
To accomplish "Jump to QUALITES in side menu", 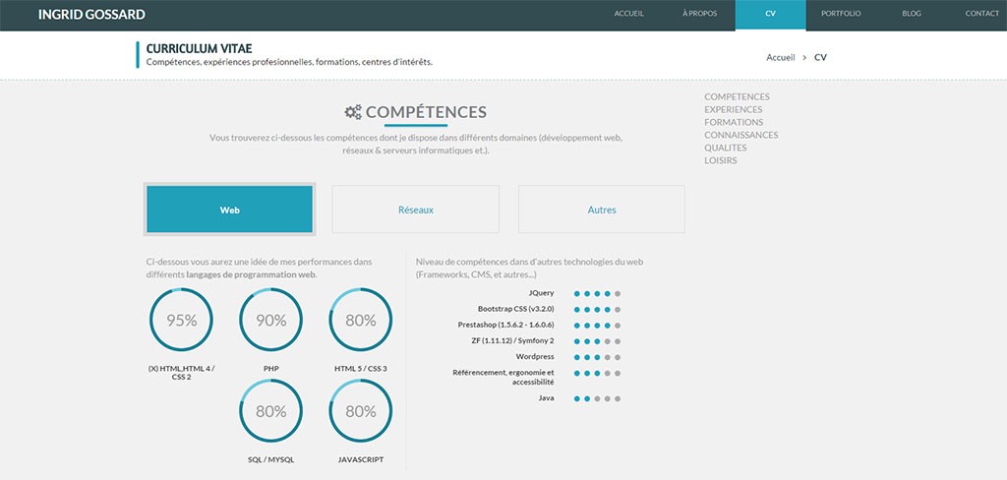I will point(726,148).
